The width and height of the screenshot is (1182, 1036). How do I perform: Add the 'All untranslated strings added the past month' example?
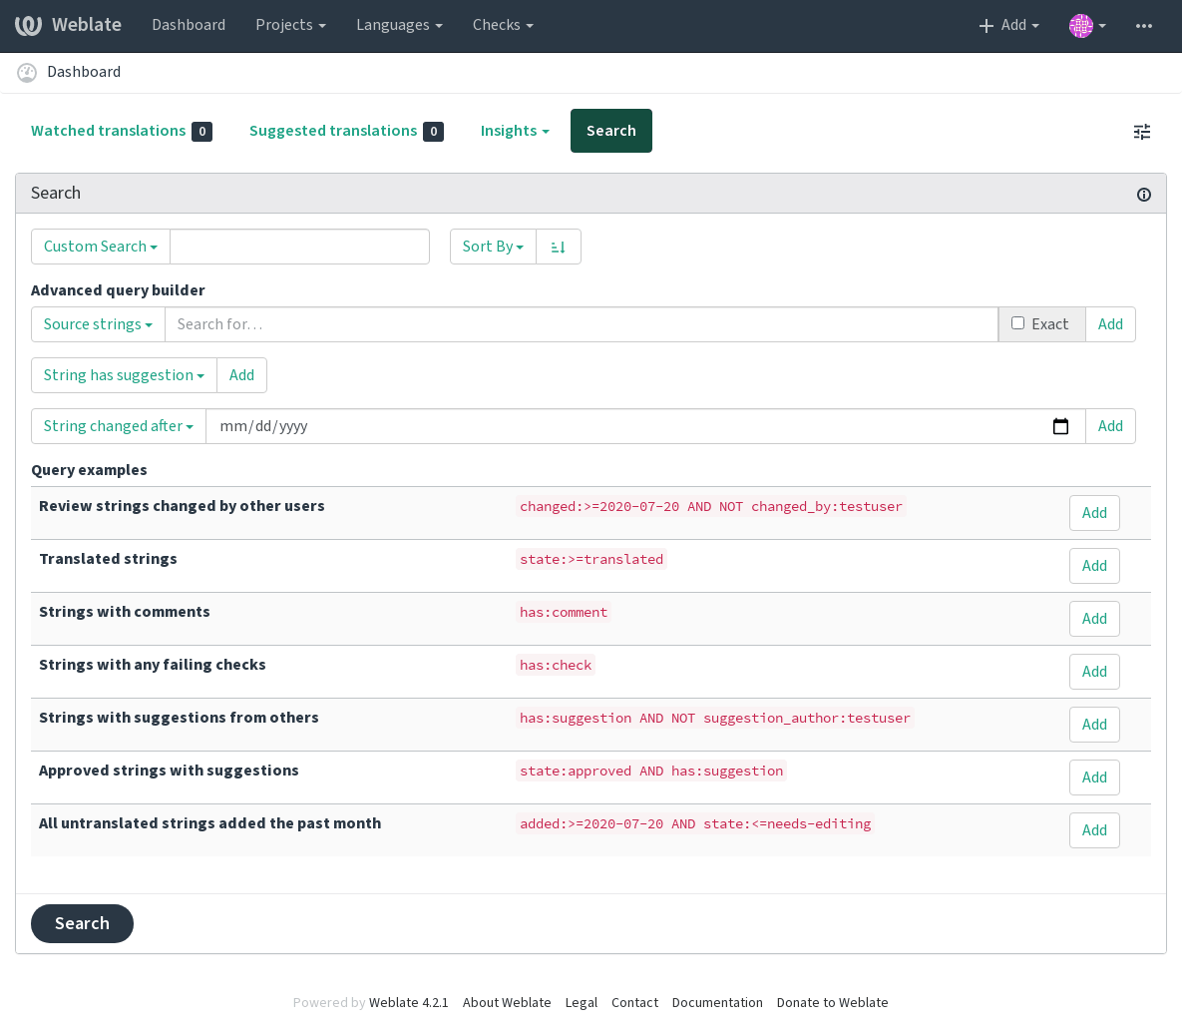point(1094,830)
